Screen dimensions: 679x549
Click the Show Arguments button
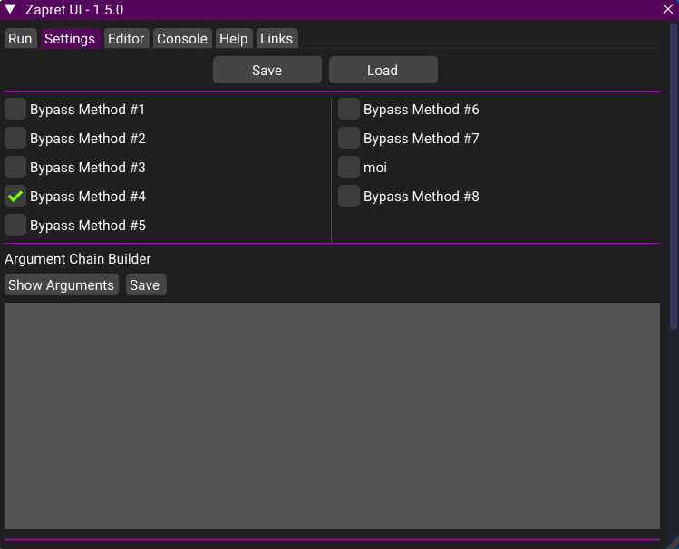point(61,284)
